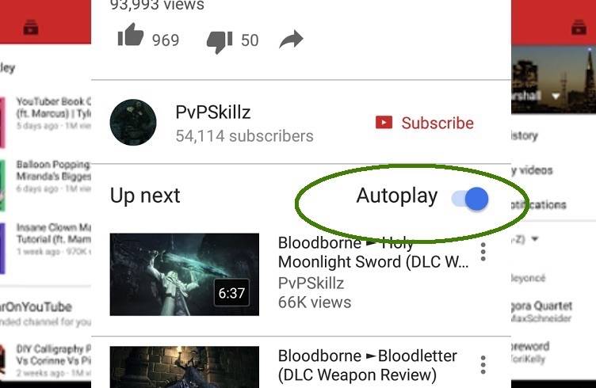This screenshot has width=596, height=388.
Task: Open options for Holy Moonlight Sword video
Action: (483, 252)
